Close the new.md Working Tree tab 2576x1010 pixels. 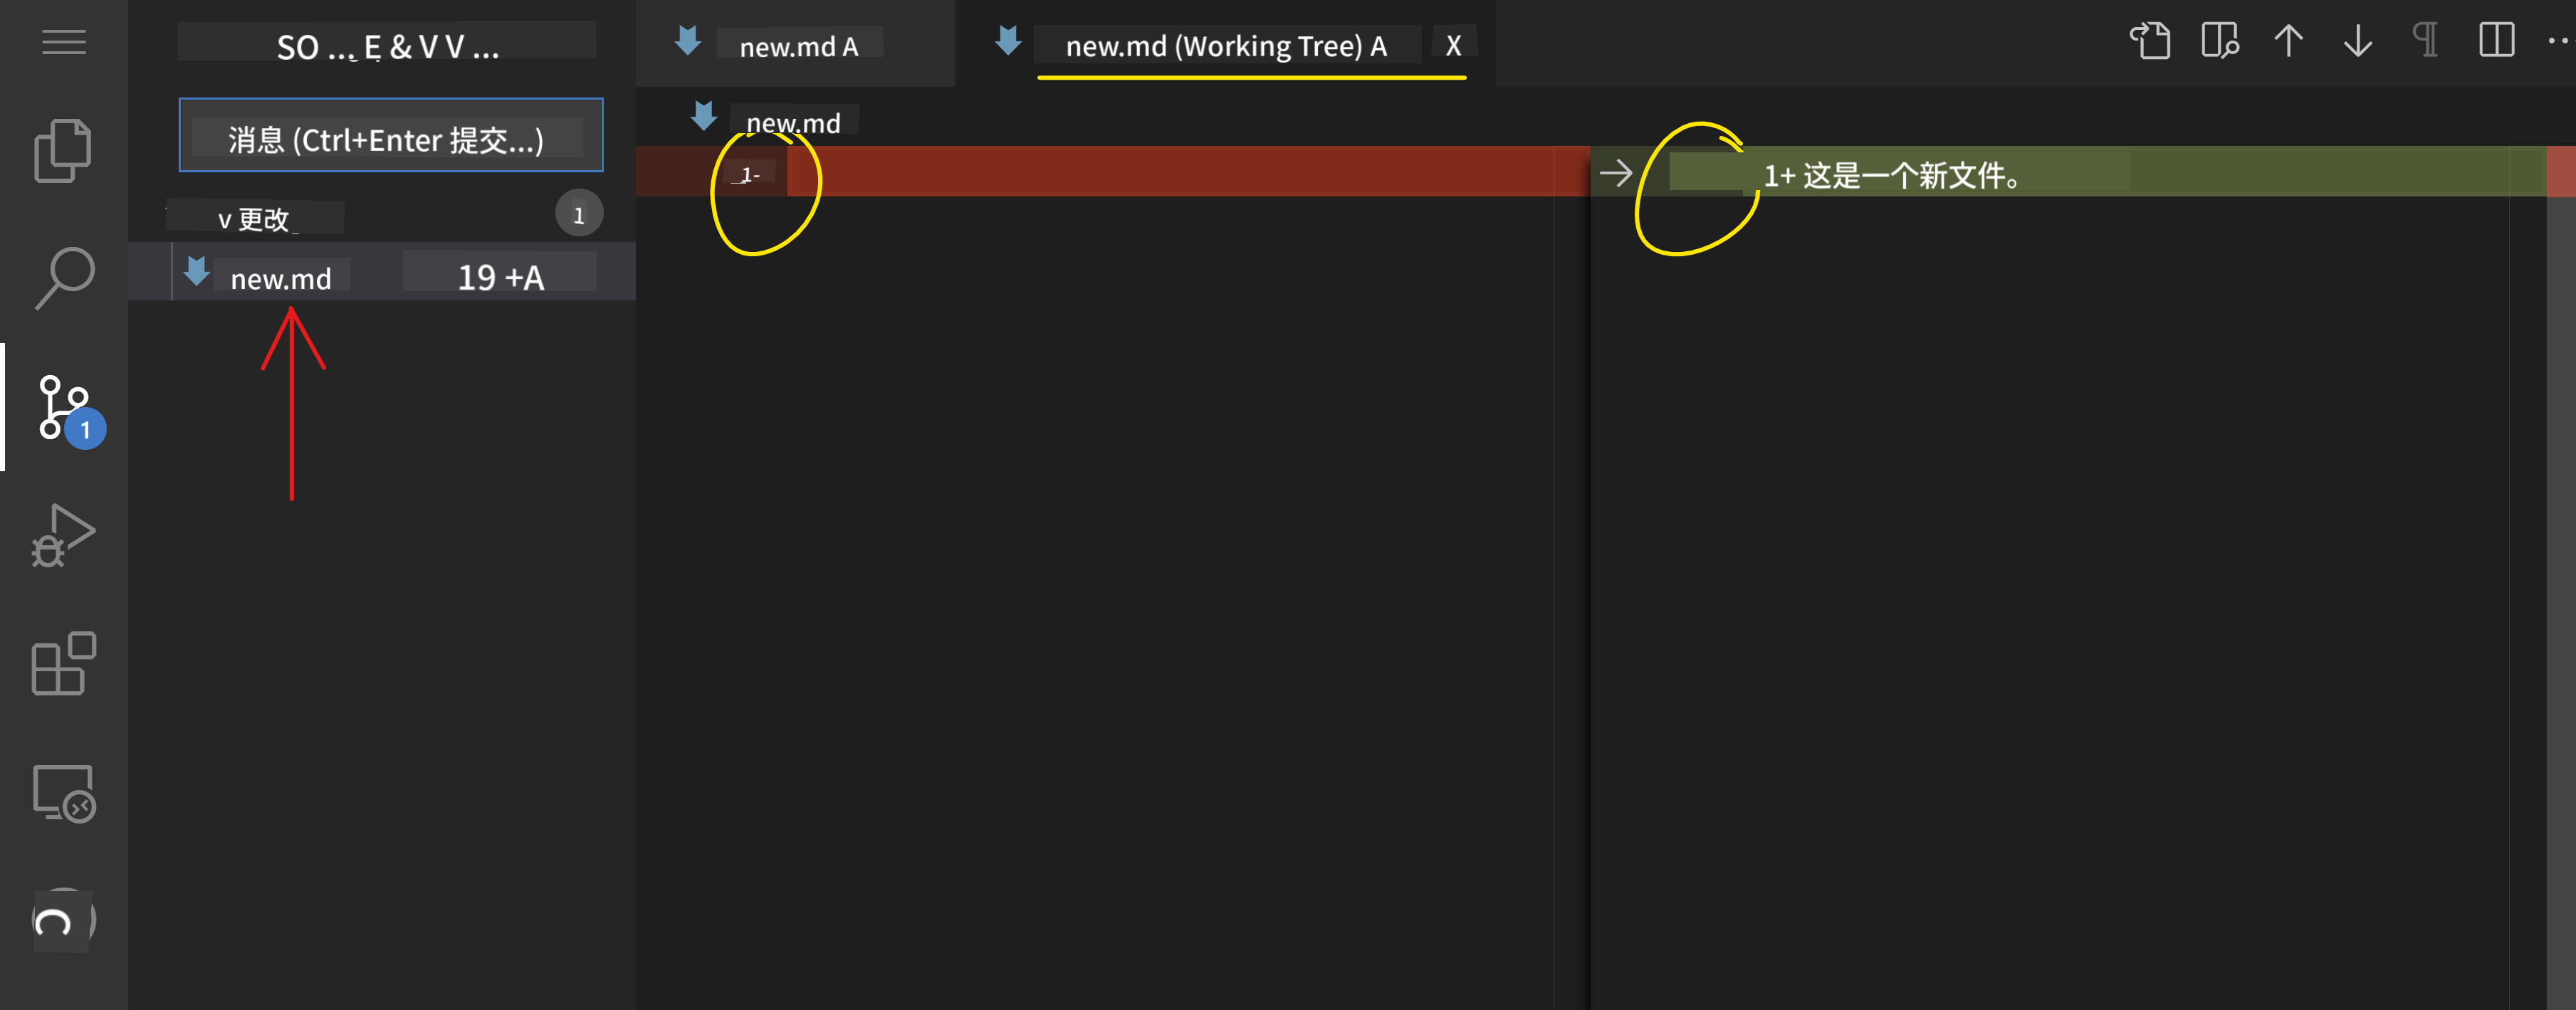[1453, 46]
